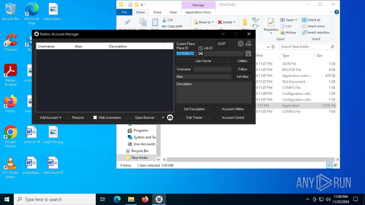Shuffle the Job ID with the random icon
This screenshot has width=365, height=205.
(200, 54)
